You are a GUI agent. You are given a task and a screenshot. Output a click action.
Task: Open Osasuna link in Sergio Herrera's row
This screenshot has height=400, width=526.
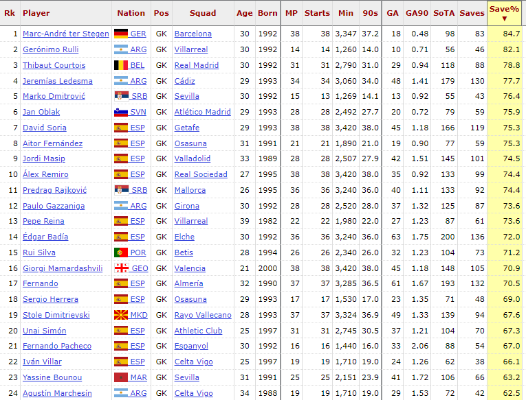tap(190, 299)
